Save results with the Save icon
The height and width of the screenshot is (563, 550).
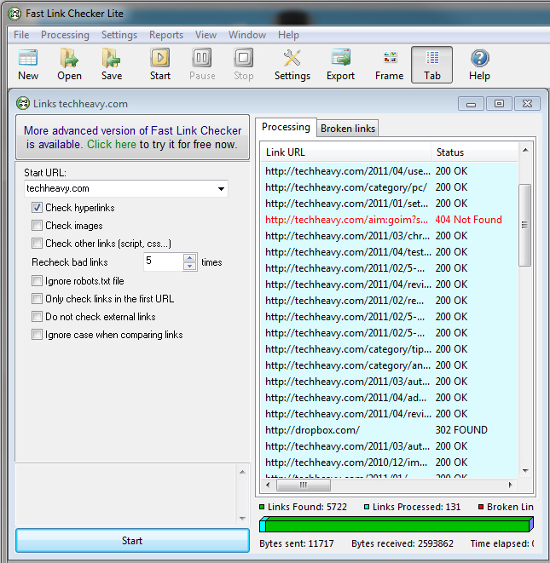112,65
